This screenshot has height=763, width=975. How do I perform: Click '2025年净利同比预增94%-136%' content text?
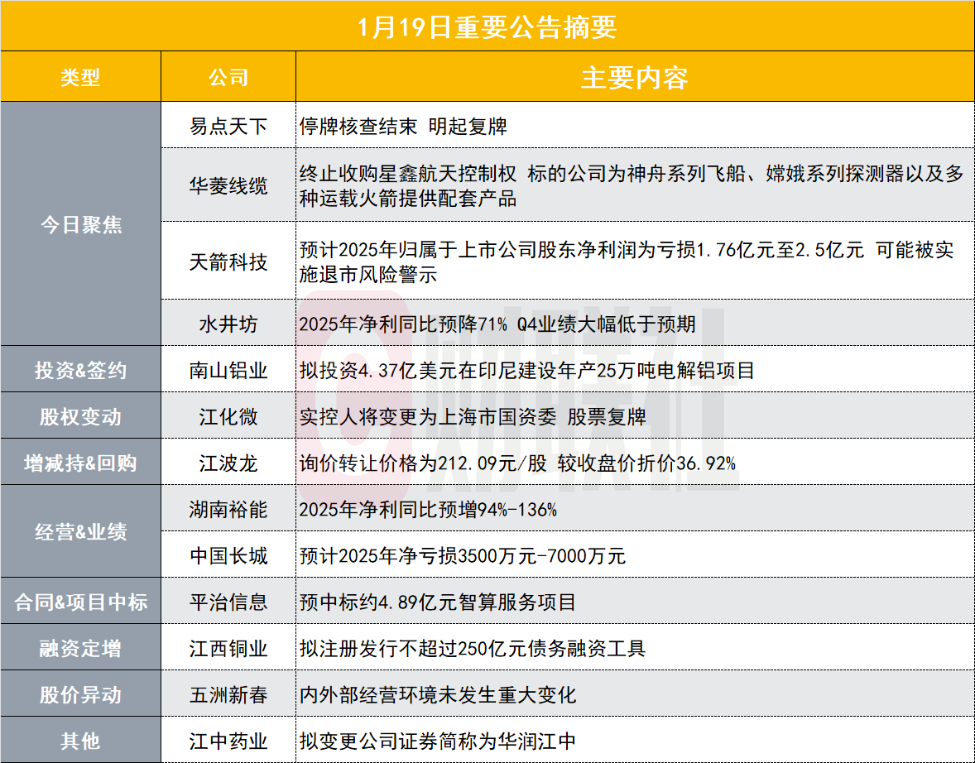click(428, 510)
